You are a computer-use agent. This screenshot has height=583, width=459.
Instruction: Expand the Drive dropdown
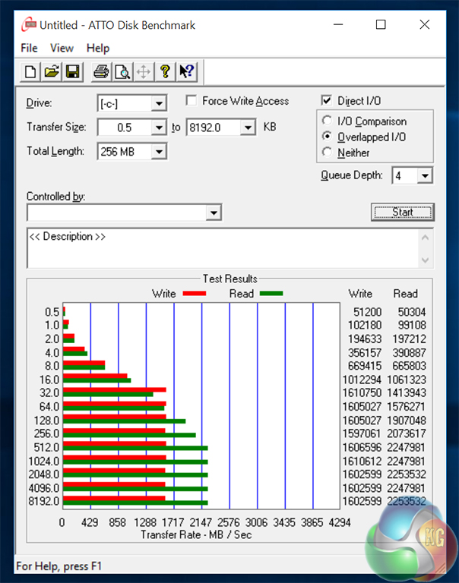click(159, 103)
